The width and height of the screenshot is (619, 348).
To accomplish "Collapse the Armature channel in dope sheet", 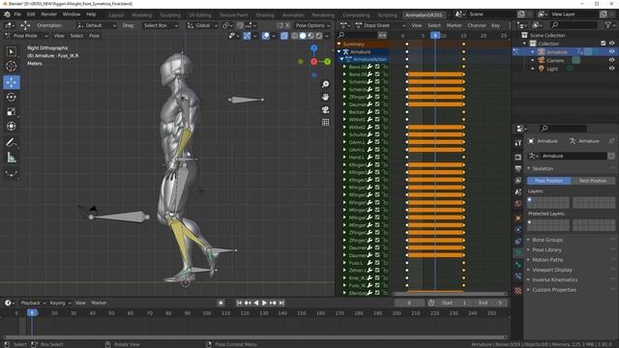I will pyautogui.click(x=339, y=51).
